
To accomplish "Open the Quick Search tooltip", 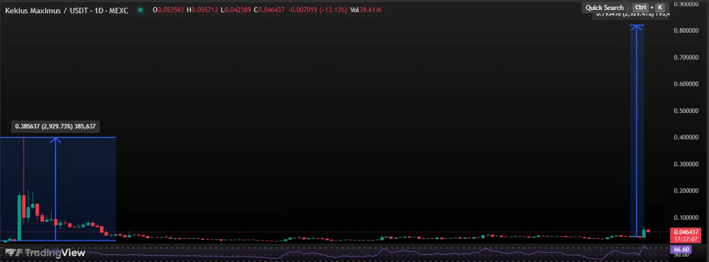I will point(625,8).
